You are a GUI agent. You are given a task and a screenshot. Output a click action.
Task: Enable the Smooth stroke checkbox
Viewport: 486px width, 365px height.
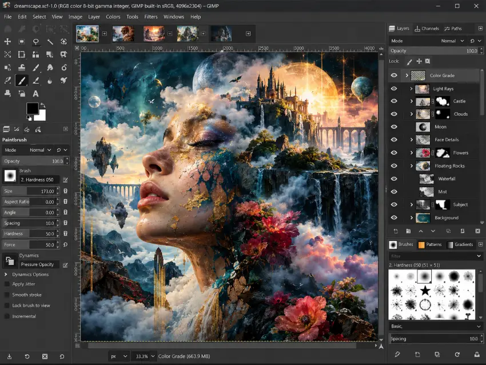[x=6, y=295]
